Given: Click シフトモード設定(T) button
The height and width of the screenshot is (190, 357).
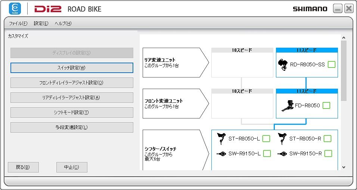Looking at the screenshot, I should (72, 113).
